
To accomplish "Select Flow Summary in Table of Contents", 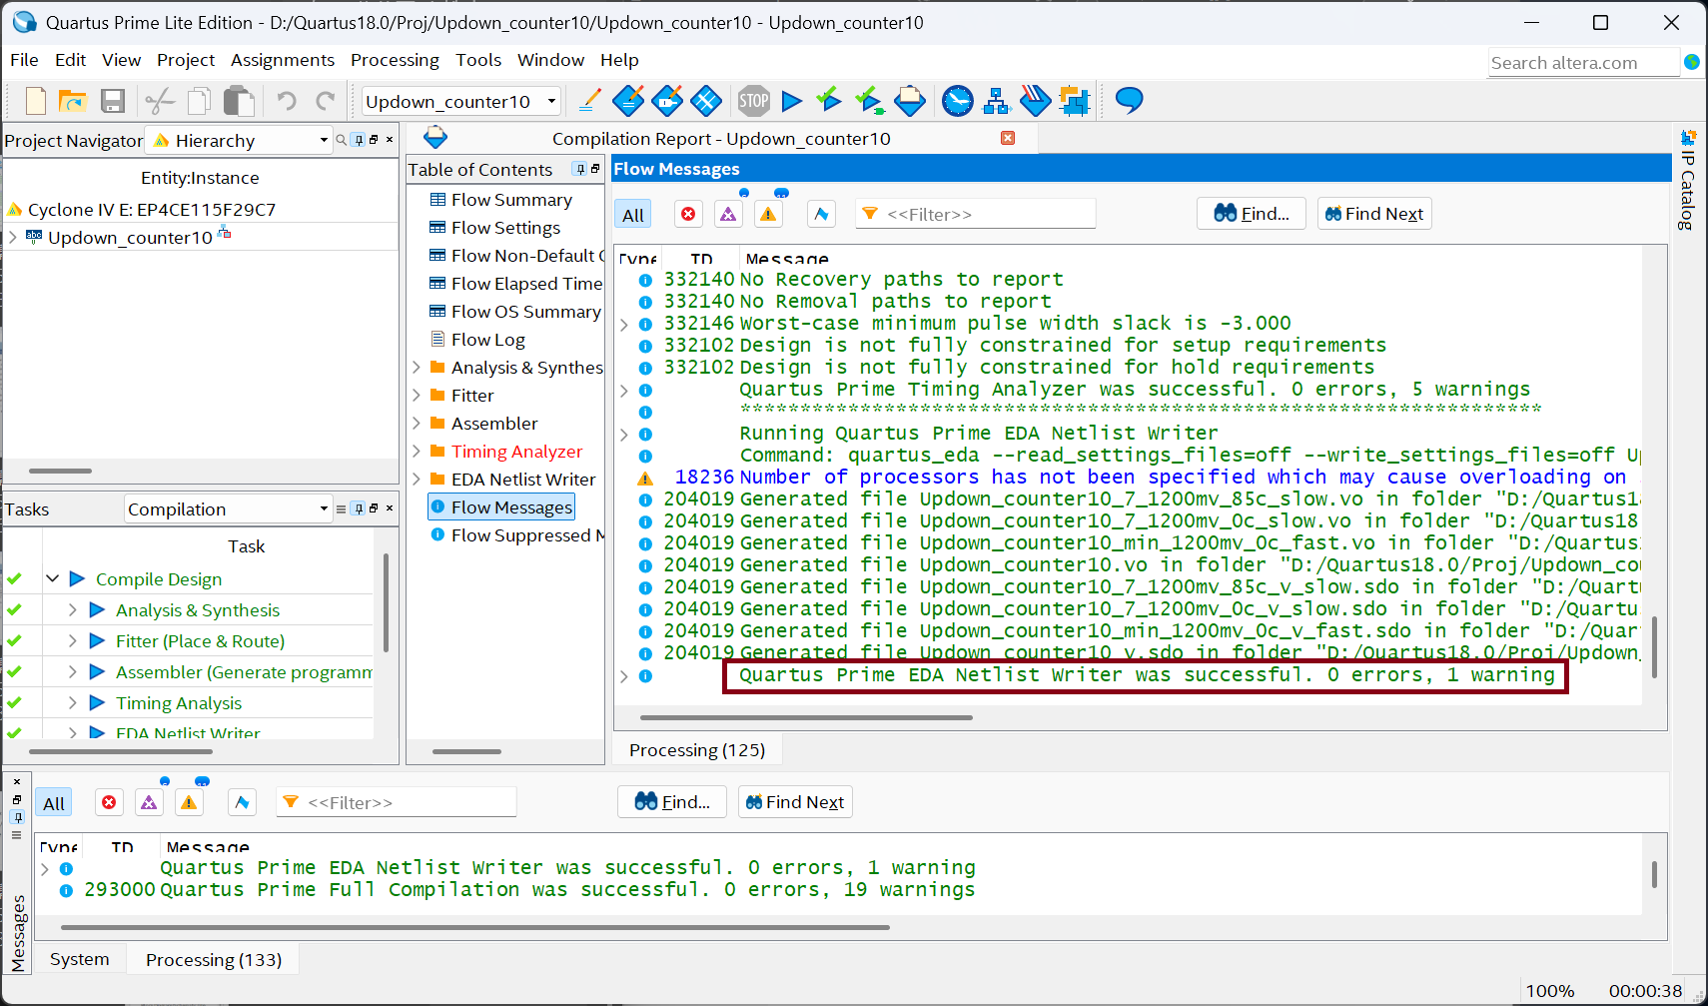I will (x=511, y=200).
